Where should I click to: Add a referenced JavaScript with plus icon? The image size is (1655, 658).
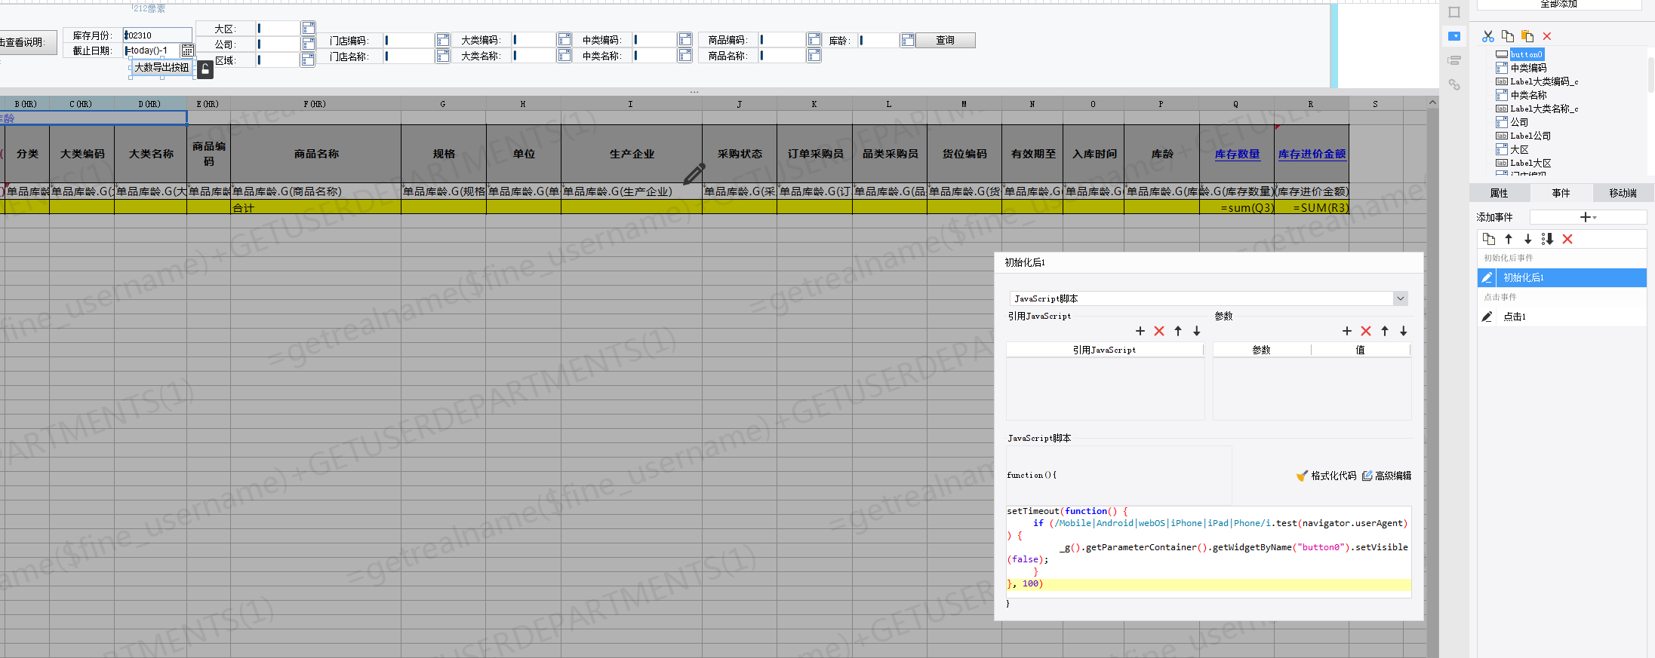point(1140,331)
